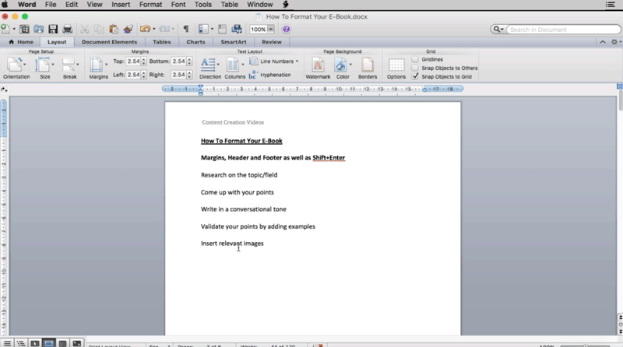
Task: Show paragraph marks with pilcrow icon
Action: 185,30
